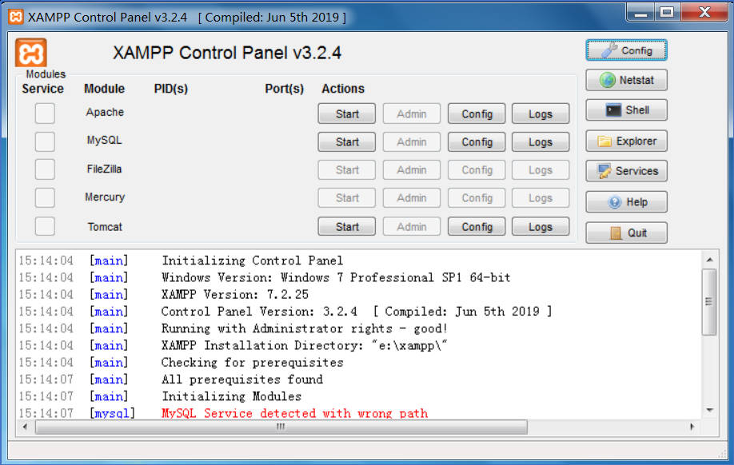
Task: Start the Apache module
Action: [x=346, y=113]
